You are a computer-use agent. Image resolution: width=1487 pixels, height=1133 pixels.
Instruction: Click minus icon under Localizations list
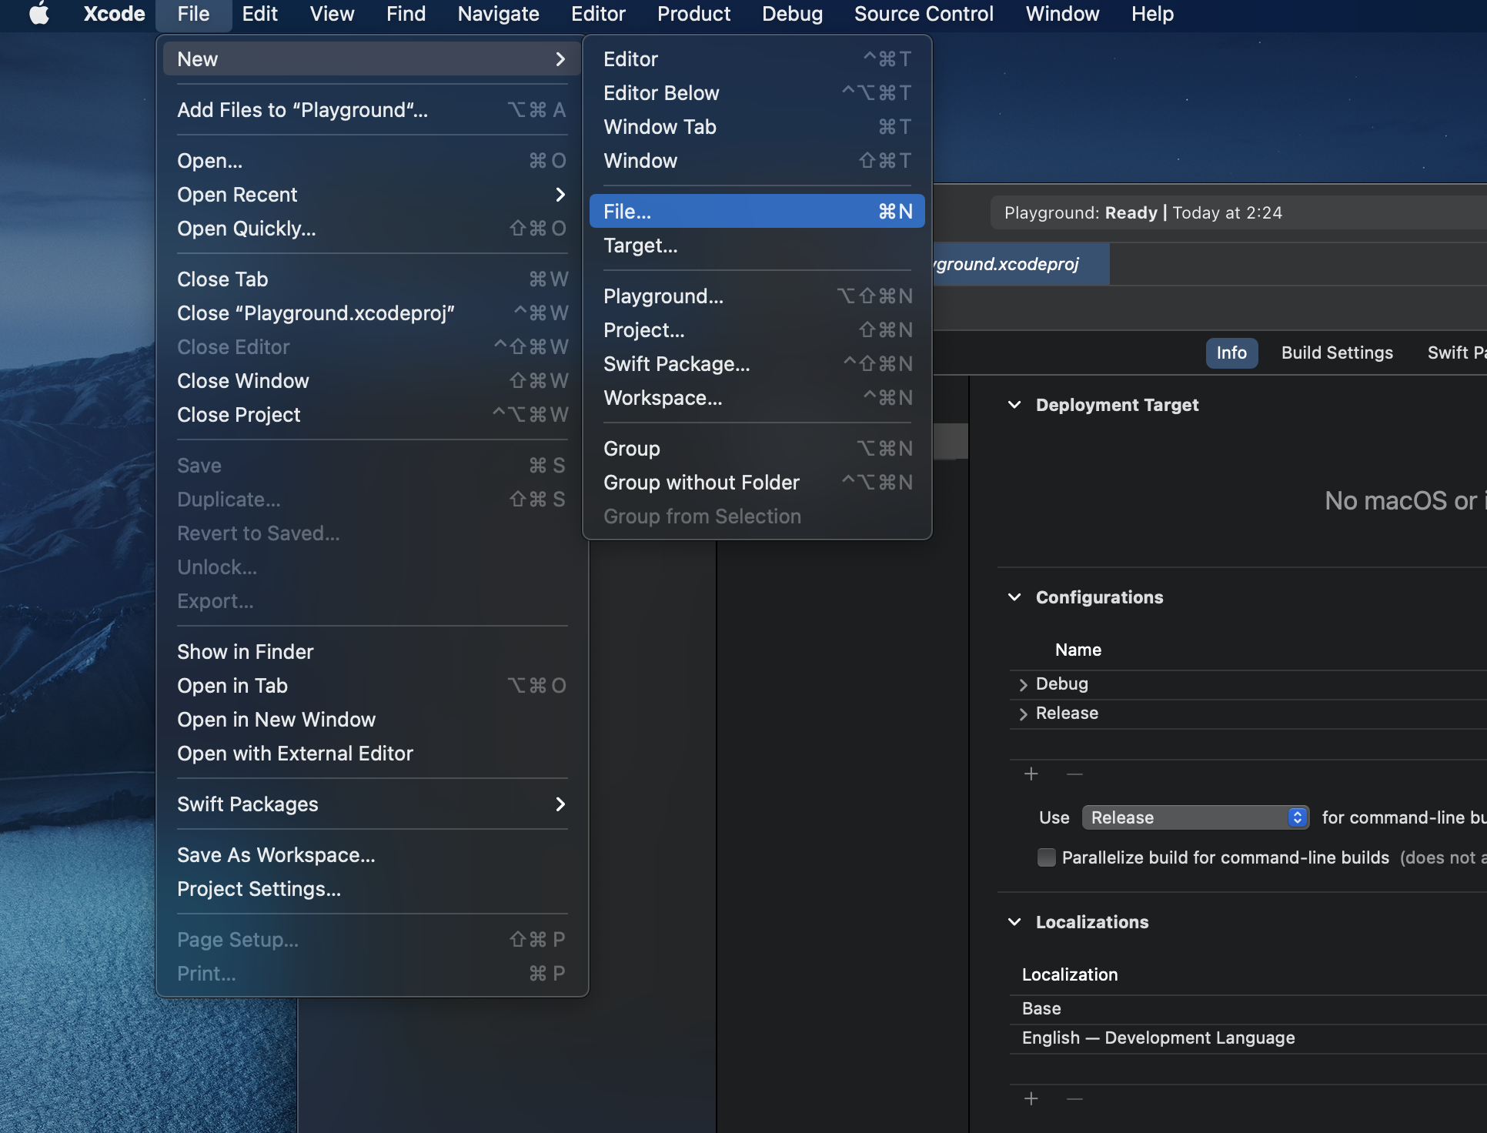click(1075, 1098)
